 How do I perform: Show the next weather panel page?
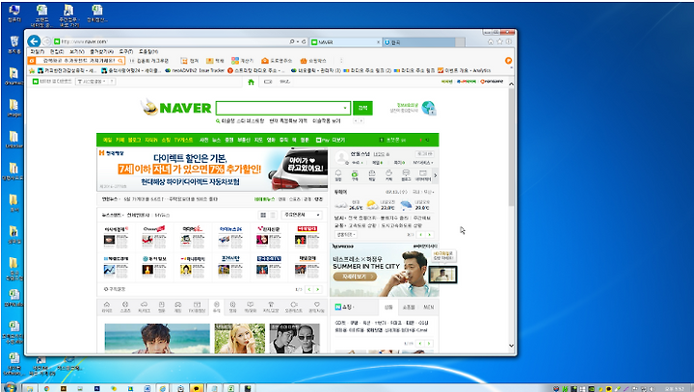point(429,234)
